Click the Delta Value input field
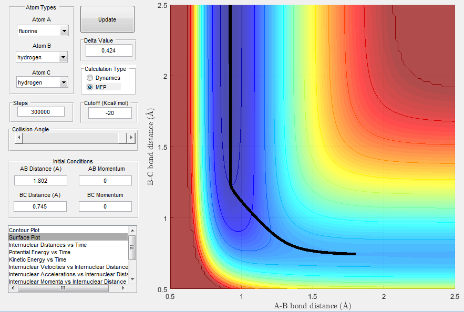 click(109, 50)
